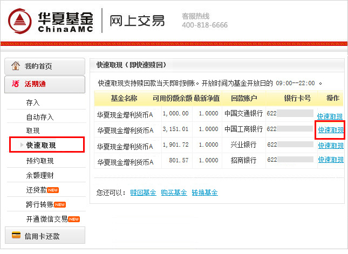Click the 网上交易 header title

tap(137, 21)
